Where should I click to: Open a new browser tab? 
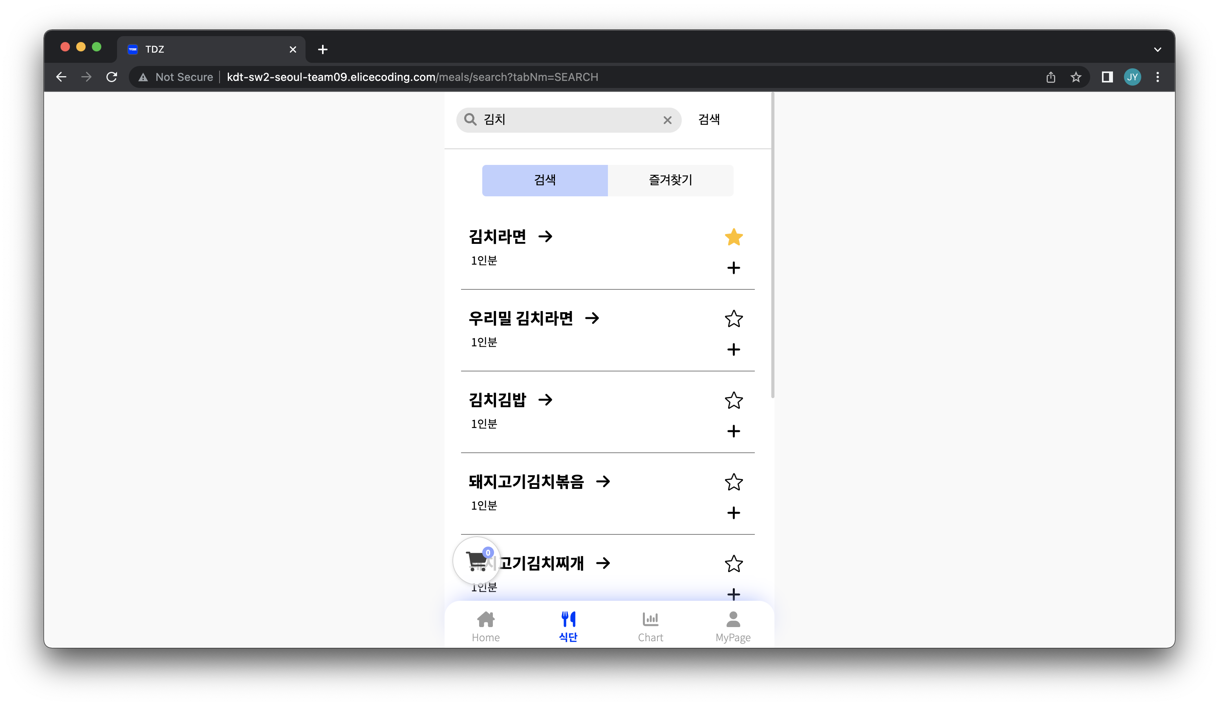pyautogui.click(x=323, y=49)
